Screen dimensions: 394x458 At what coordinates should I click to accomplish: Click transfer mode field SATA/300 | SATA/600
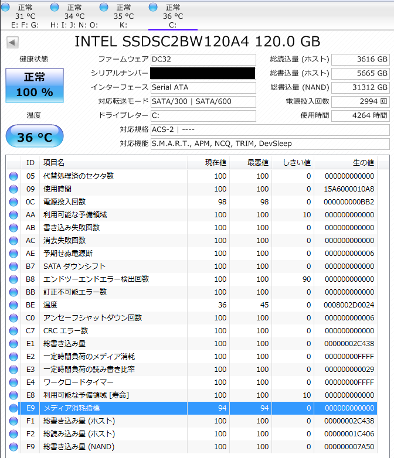pyautogui.click(x=203, y=101)
